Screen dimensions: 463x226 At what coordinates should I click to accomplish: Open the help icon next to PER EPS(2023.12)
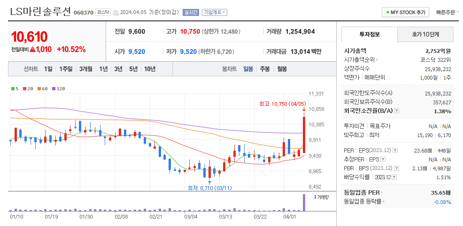click(x=395, y=151)
